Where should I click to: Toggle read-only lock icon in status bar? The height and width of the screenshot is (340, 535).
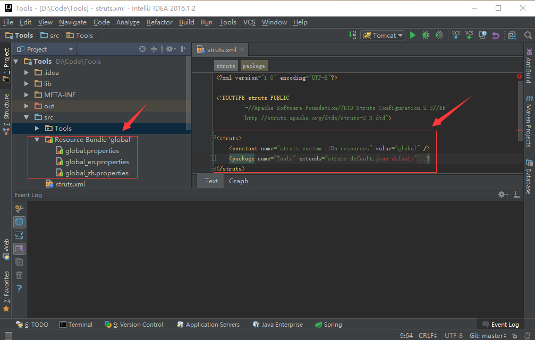coord(515,336)
